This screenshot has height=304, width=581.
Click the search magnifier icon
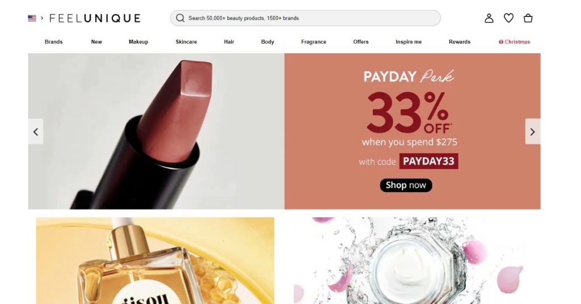tap(180, 18)
